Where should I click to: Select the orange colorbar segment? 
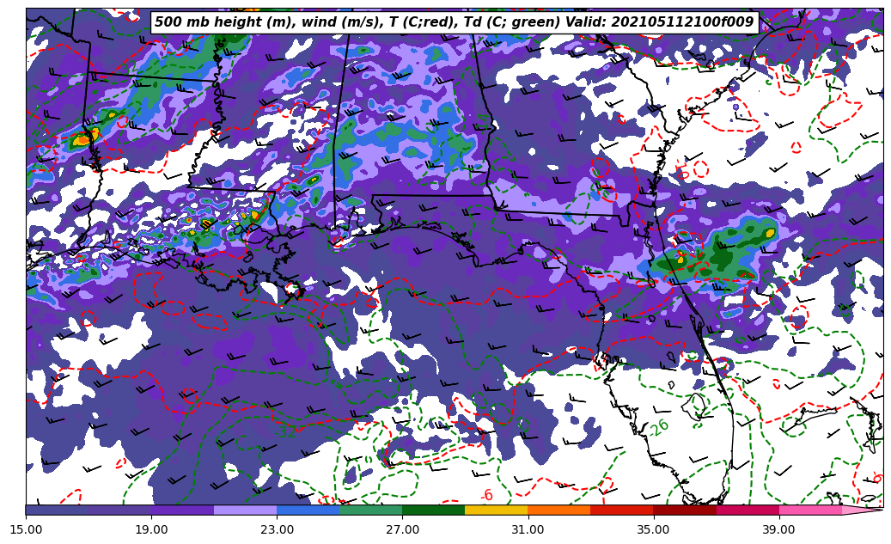[558, 510]
